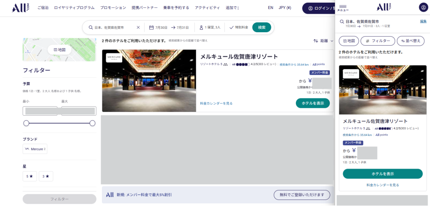The width and height of the screenshot is (430, 206).
Task: Click the sort arrows icon next to 距離
Action: click(x=316, y=41)
